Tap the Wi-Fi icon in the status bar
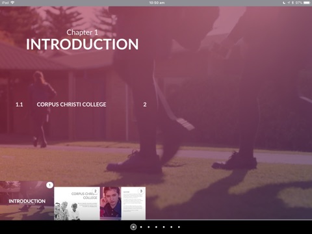 tap(12, 3)
